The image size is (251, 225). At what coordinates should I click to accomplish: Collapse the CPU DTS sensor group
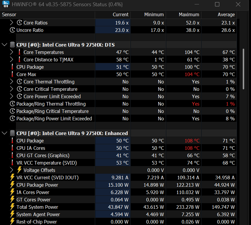[x=4, y=45]
